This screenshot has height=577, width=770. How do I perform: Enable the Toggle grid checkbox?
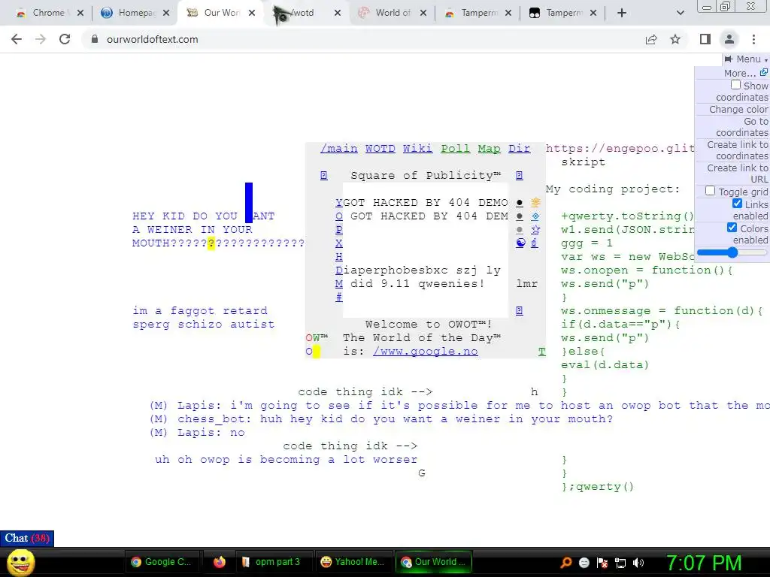pos(710,191)
